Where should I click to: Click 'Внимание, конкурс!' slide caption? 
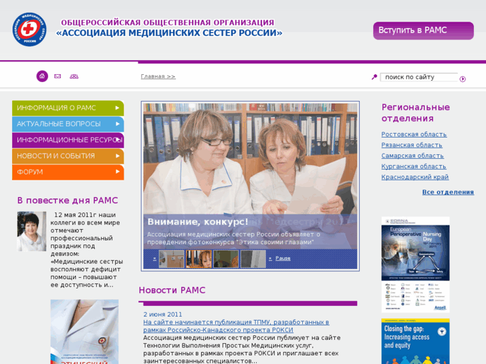(x=198, y=222)
